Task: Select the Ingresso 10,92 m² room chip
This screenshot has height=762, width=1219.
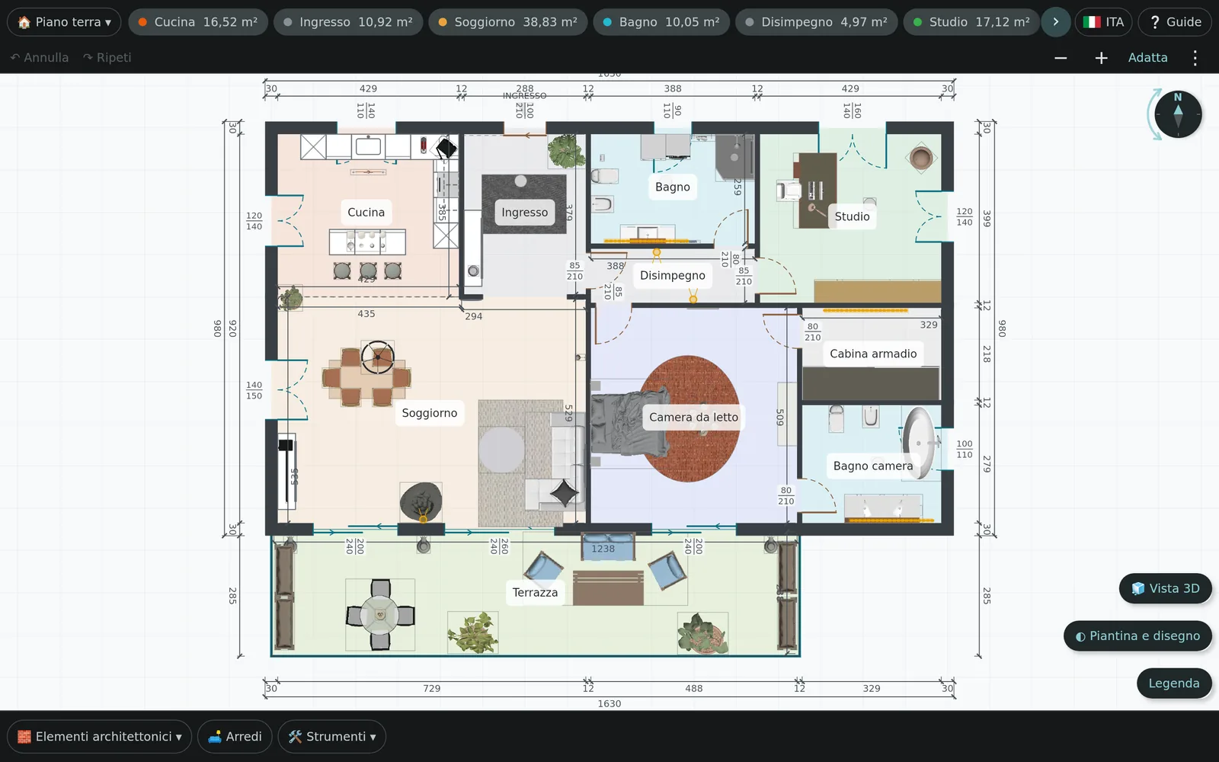Action: point(347,22)
